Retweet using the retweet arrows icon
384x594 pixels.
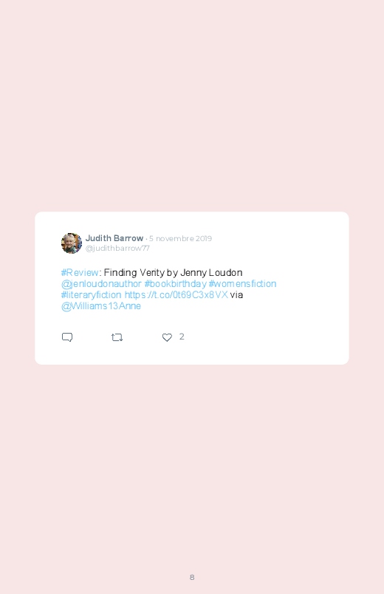click(x=117, y=337)
